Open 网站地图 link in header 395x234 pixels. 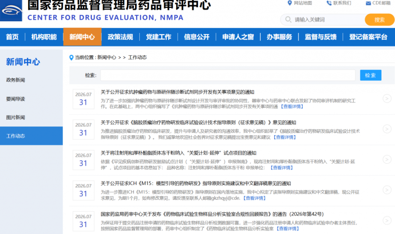[x=303, y=3]
